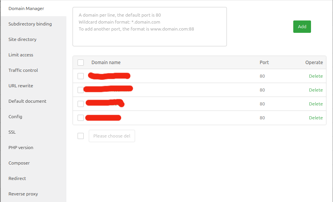This screenshot has height=202, width=333.
Task: Open Traffic control settings
Action: click(23, 70)
